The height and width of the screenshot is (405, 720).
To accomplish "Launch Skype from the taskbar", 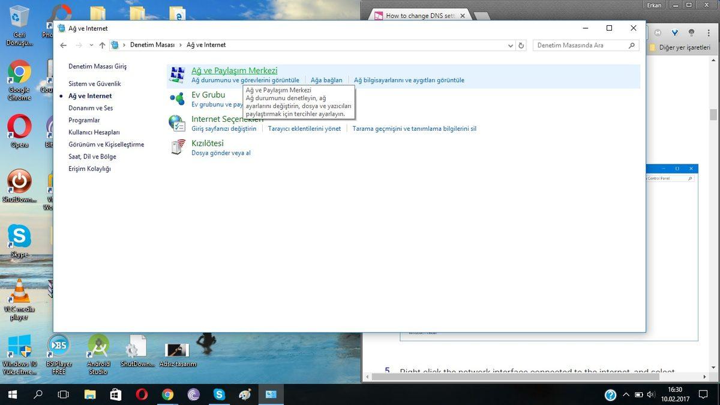I will click(x=219, y=395).
